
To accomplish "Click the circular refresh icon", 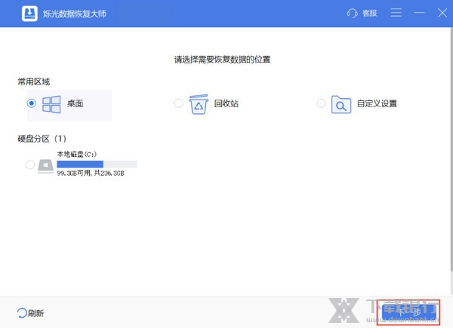I will (21, 312).
